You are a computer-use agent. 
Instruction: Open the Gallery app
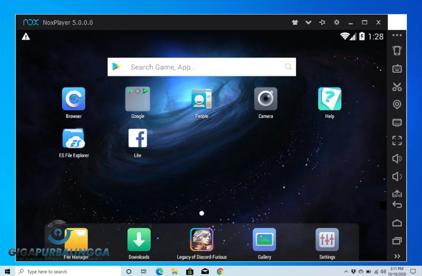(264, 239)
